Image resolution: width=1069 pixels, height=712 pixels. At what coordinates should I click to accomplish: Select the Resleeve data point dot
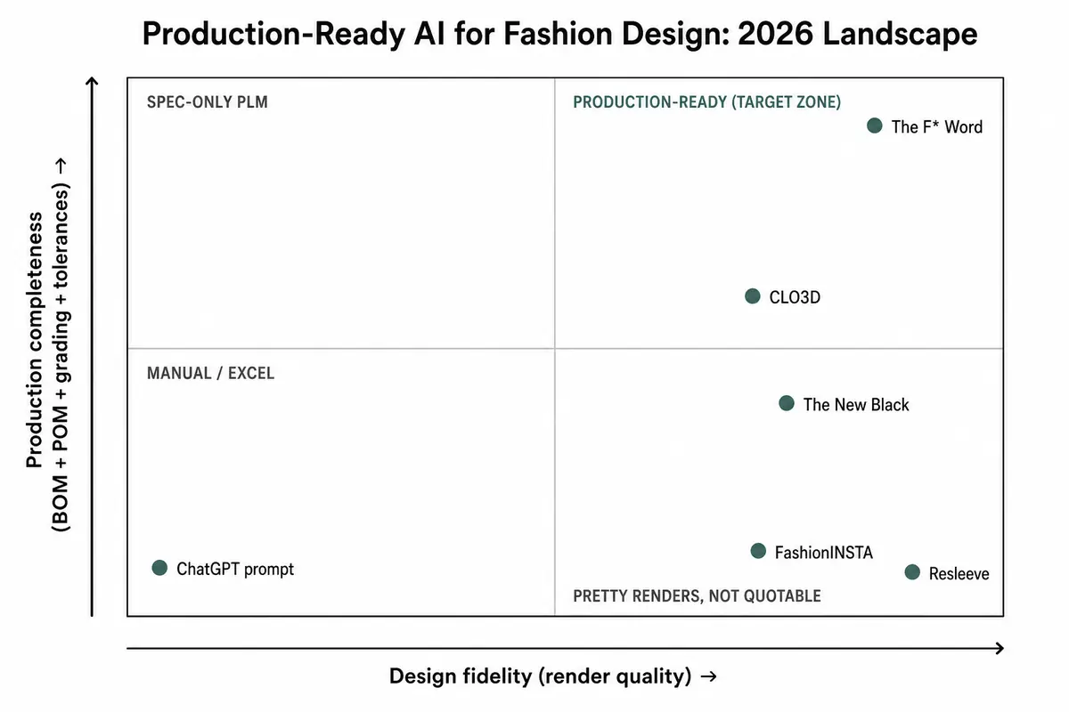click(x=912, y=572)
